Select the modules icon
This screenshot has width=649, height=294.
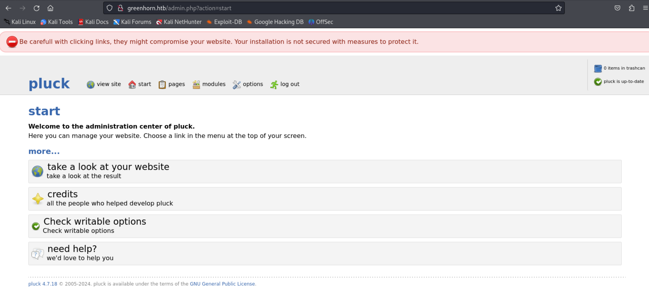pos(196,84)
